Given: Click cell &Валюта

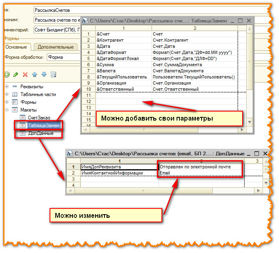Looking at the screenshot, I should pos(125,71).
